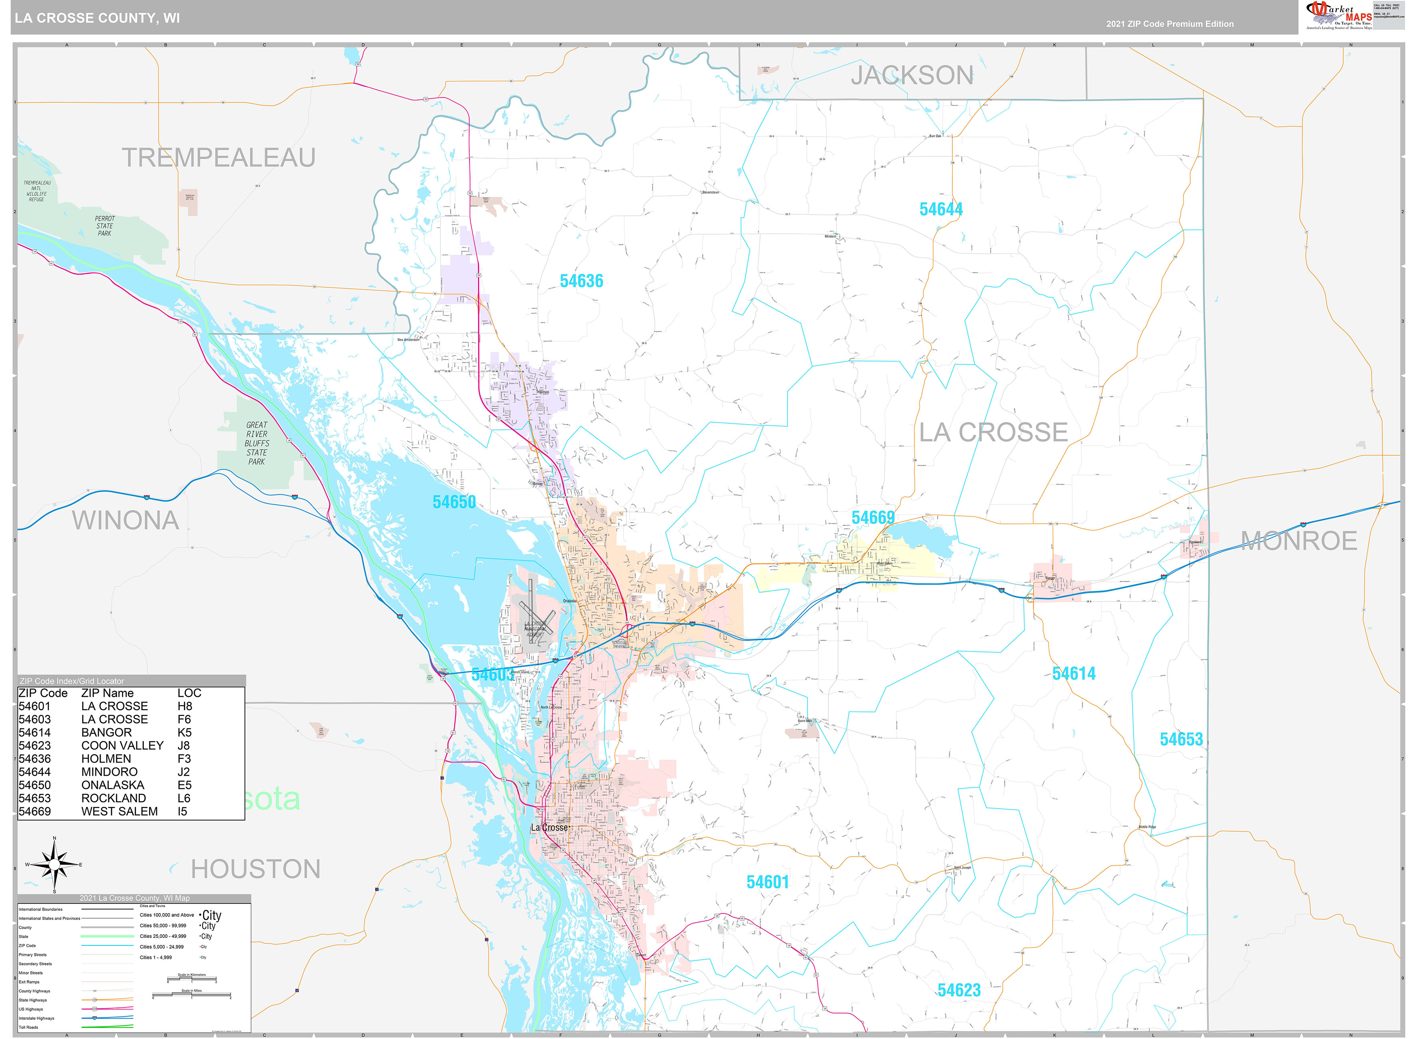Click the compass rose icon

(x=55, y=866)
